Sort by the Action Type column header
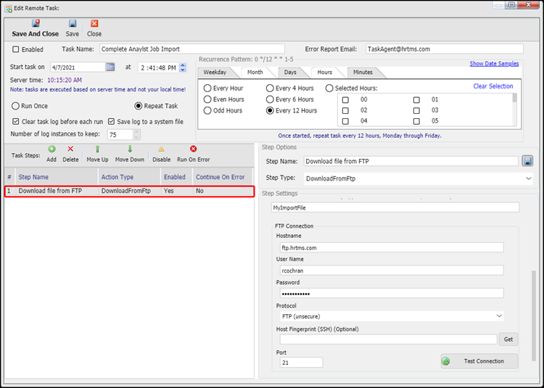Image resolution: width=544 pixels, height=388 pixels. coord(129,177)
